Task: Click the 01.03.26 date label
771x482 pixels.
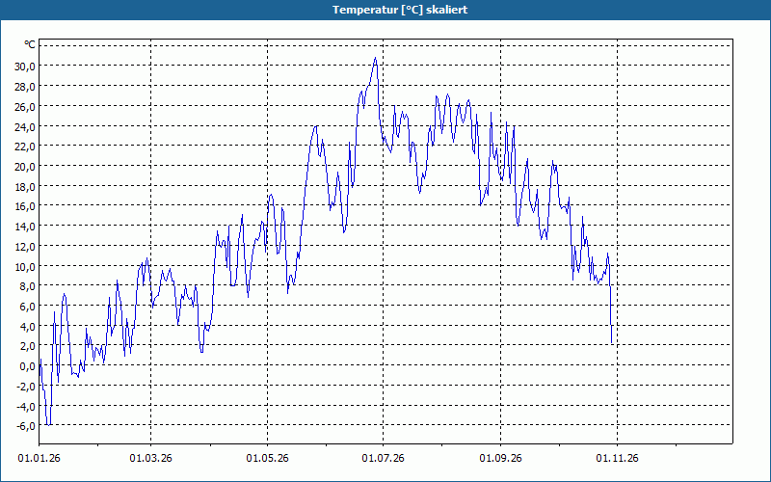Action: [x=151, y=458]
